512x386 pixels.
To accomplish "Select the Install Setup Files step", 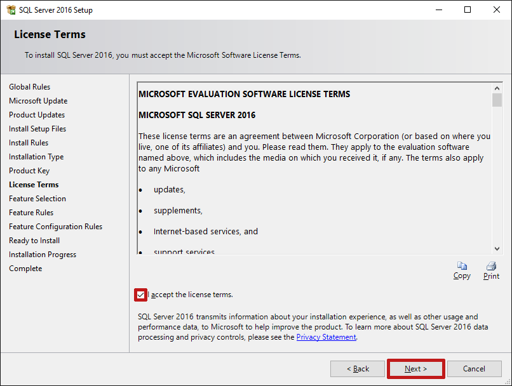I will pyautogui.click(x=37, y=128).
